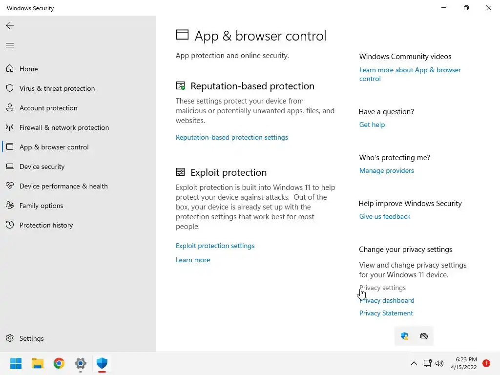Click the Get help link
Viewport: 500px width, 375px height.
(372, 125)
